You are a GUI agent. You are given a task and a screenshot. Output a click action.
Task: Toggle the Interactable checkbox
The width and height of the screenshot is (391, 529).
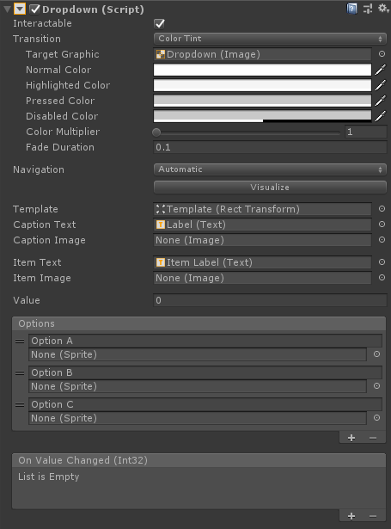(x=160, y=23)
